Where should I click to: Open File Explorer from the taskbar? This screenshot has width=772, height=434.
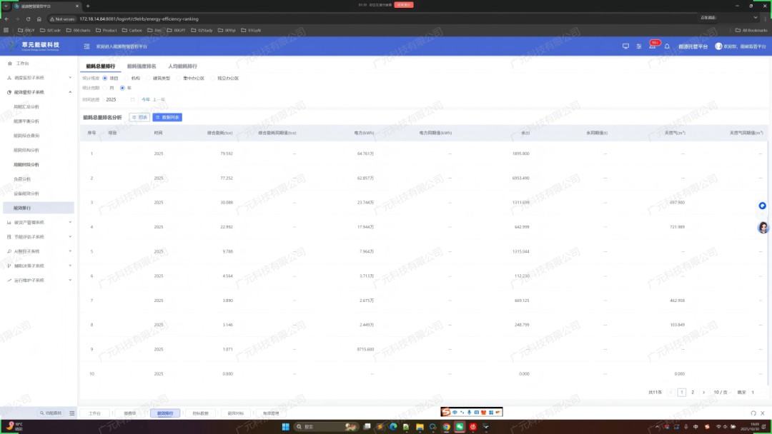420,427
